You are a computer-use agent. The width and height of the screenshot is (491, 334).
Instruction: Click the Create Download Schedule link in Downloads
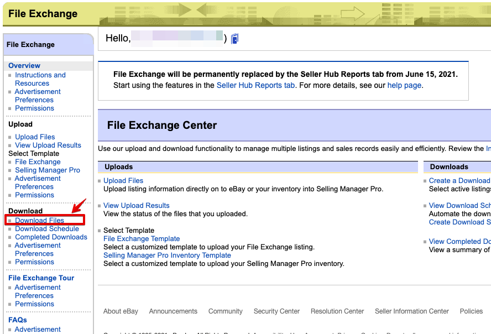coord(459,222)
